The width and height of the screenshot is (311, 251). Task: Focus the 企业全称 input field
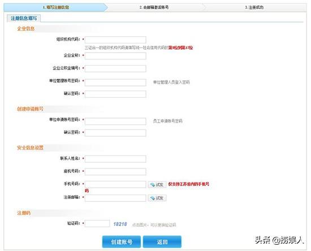[115, 56]
